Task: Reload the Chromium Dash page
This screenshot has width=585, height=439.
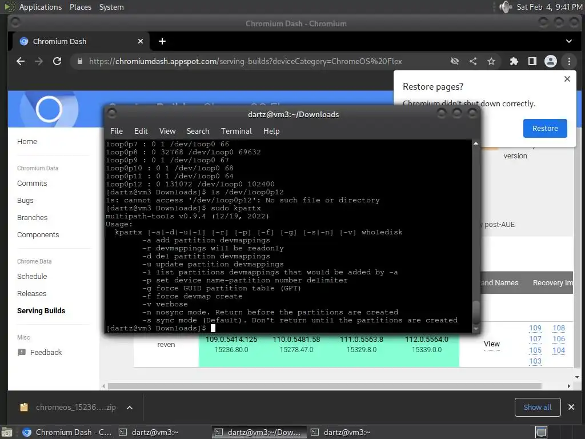Action: (x=57, y=61)
